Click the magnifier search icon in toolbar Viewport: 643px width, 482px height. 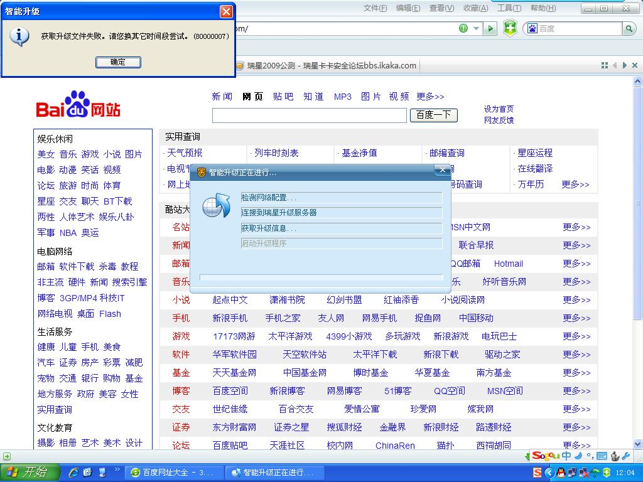(629, 29)
